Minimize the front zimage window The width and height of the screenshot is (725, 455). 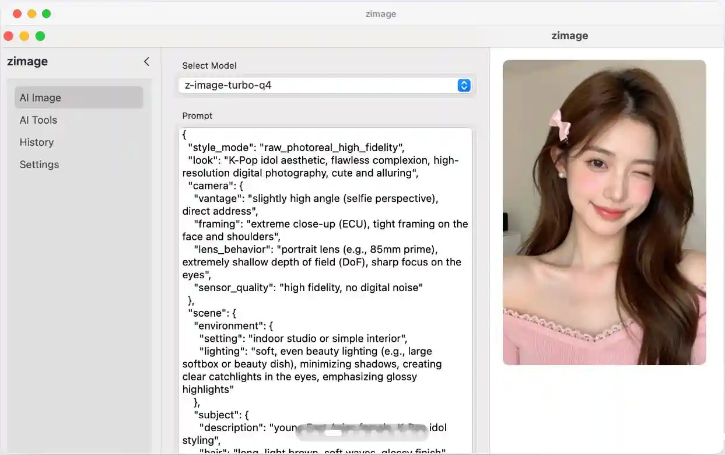[x=24, y=36]
